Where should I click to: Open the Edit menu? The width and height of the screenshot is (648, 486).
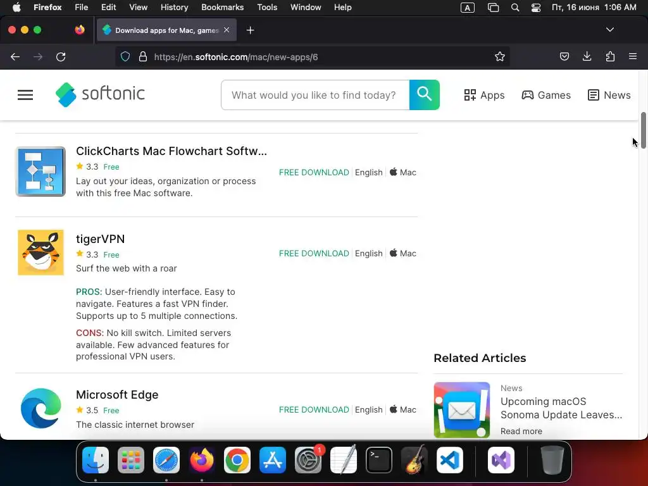click(109, 8)
